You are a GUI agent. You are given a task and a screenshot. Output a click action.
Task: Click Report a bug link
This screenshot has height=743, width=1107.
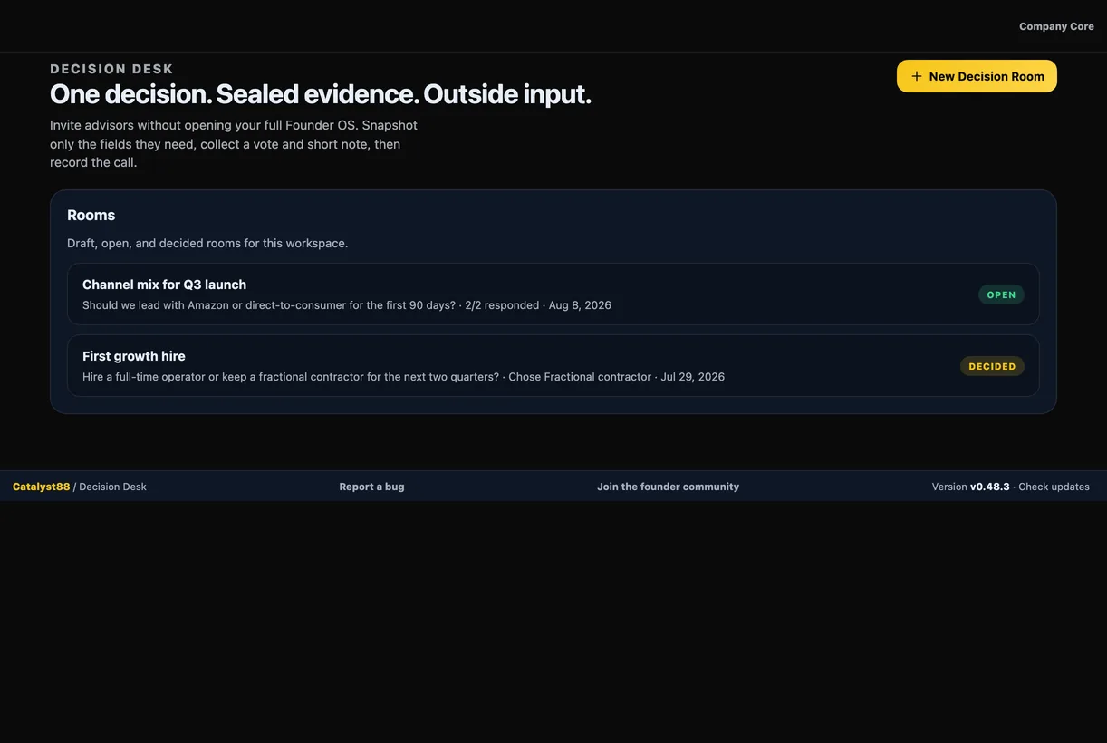click(x=371, y=487)
